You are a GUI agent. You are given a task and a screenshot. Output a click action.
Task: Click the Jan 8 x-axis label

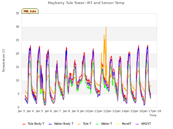pos(66,111)
